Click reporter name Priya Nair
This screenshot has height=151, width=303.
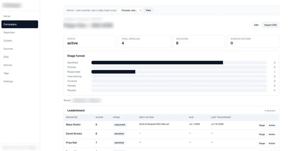click(72, 143)
